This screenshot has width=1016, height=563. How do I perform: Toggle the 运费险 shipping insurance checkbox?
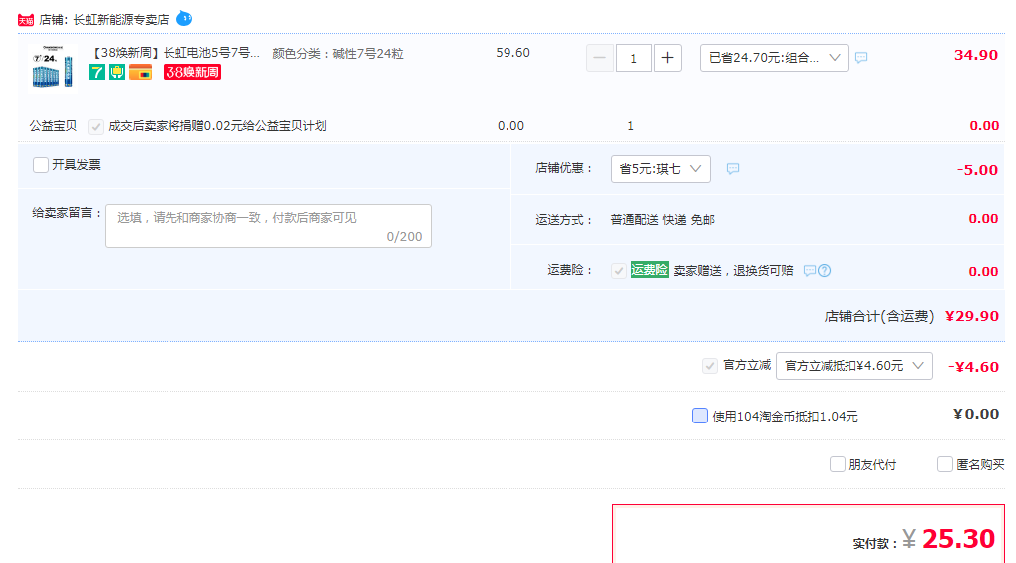[619, 271]
